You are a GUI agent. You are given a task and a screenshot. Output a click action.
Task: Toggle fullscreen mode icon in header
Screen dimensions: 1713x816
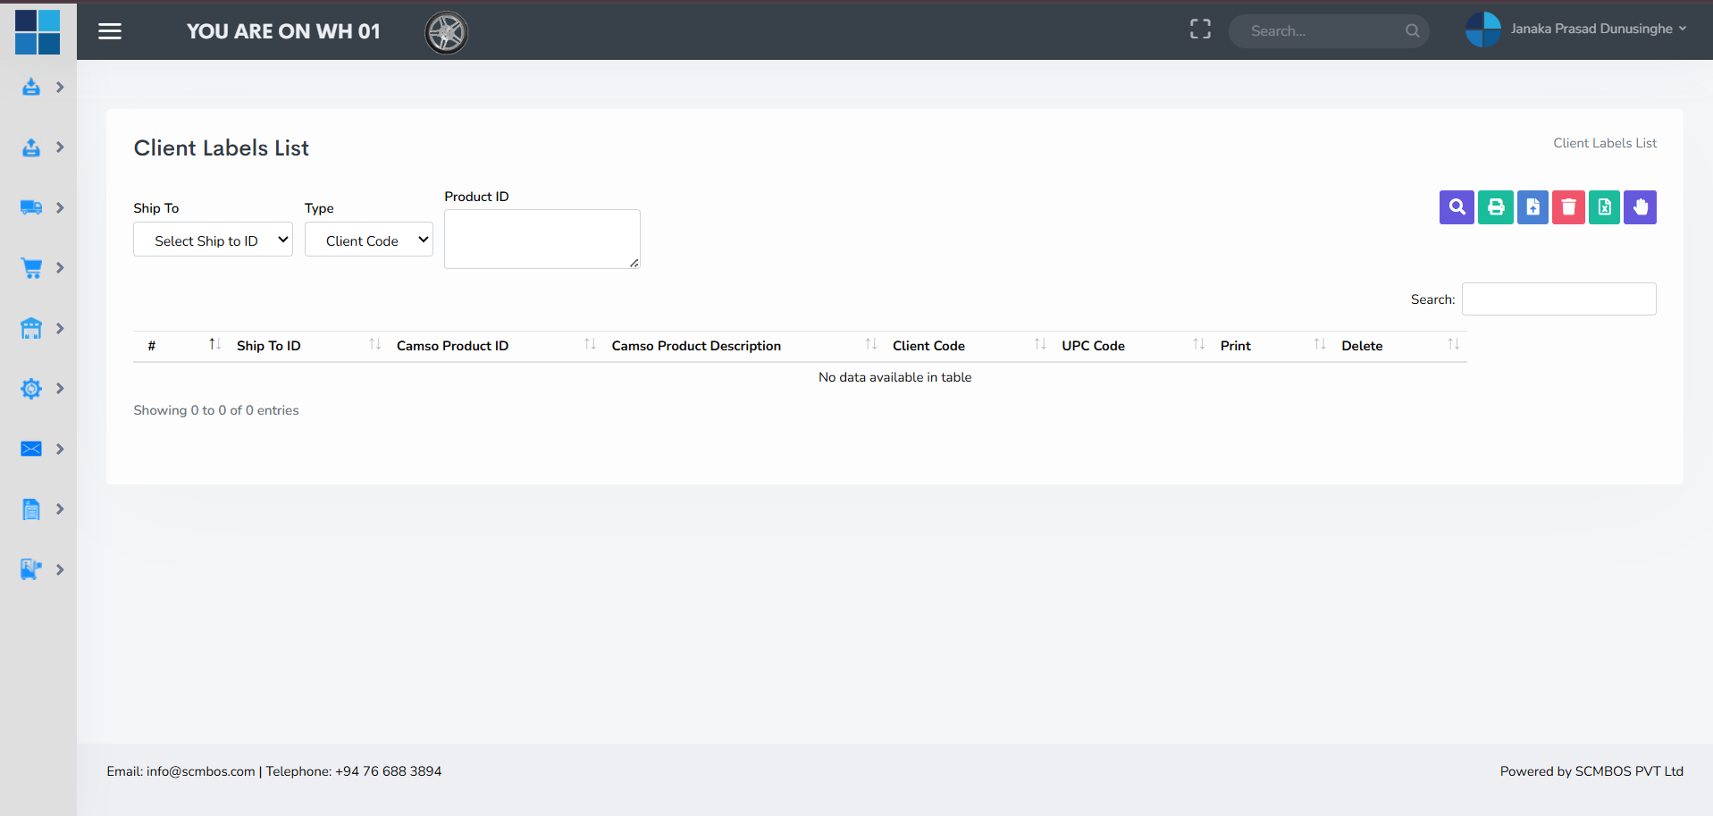(x=1200, y=29)
